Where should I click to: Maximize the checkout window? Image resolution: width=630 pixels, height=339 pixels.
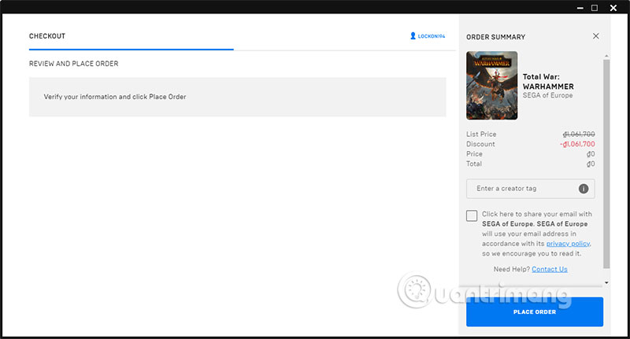595,8
